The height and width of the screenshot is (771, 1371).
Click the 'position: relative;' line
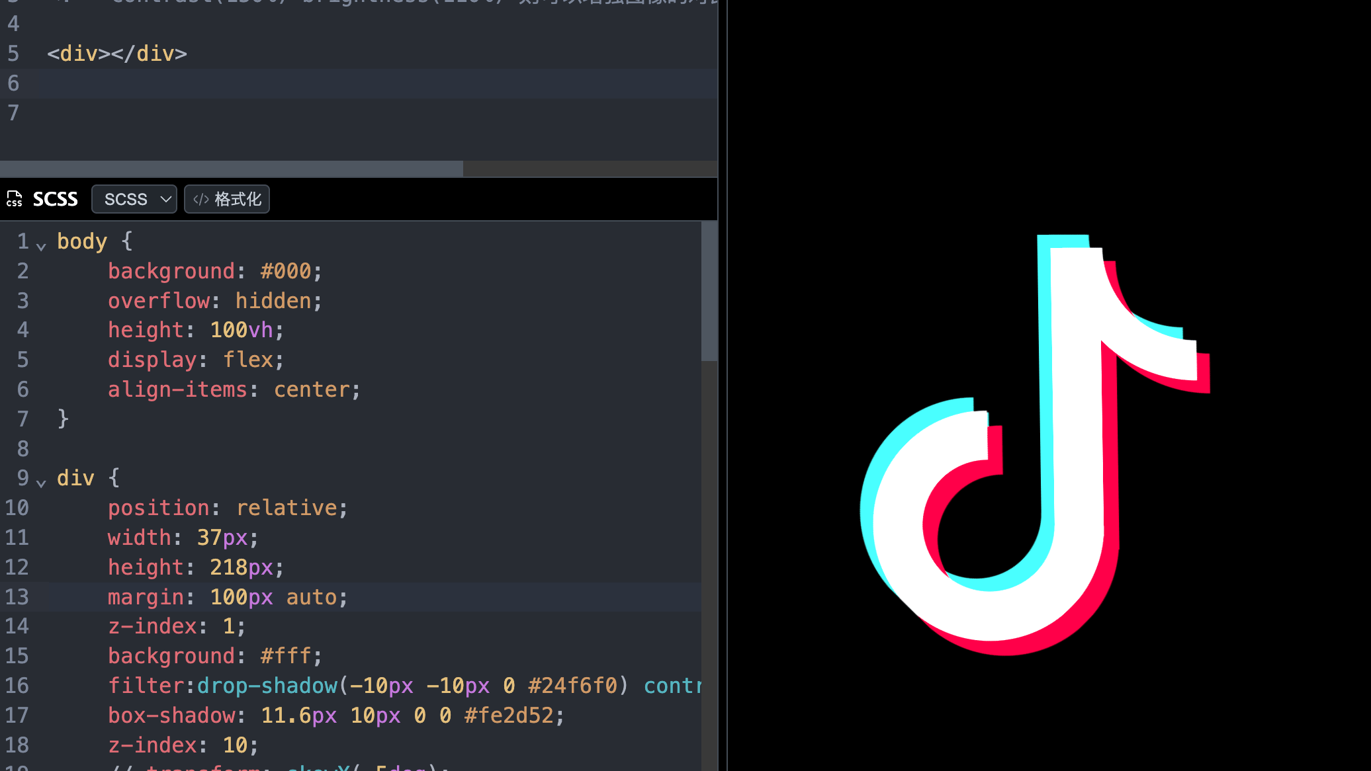coord(228,508)
